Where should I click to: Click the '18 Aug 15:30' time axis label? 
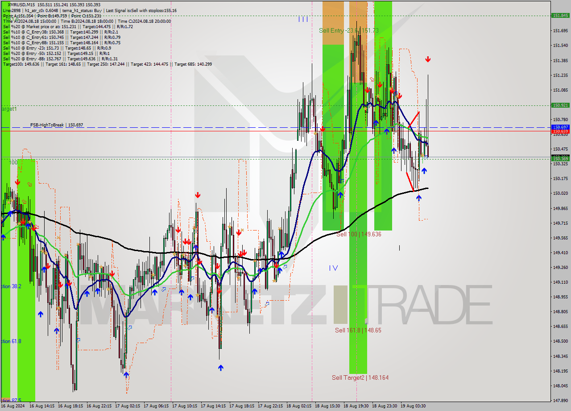(327, 406)
